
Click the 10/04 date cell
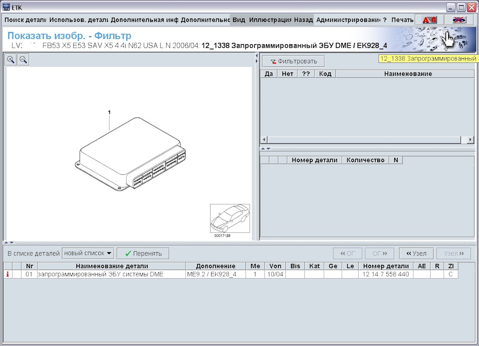(275, 274)
